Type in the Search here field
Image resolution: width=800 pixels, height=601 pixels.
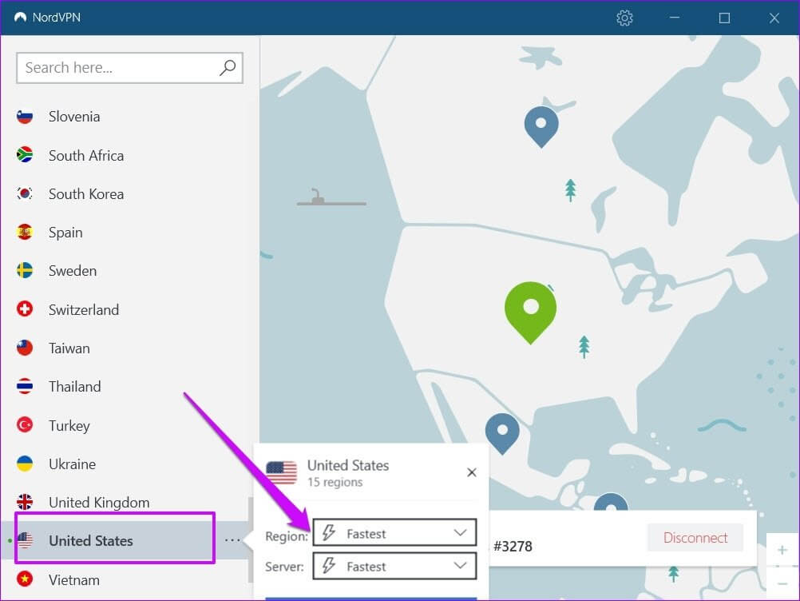(x=120, y=68)
